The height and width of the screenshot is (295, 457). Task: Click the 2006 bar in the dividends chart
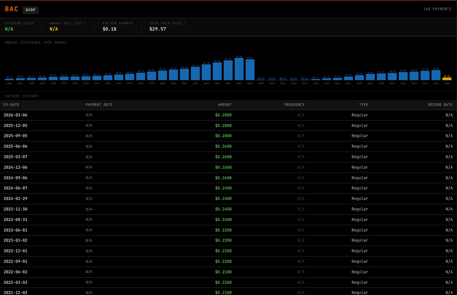[x=228, y=70]
